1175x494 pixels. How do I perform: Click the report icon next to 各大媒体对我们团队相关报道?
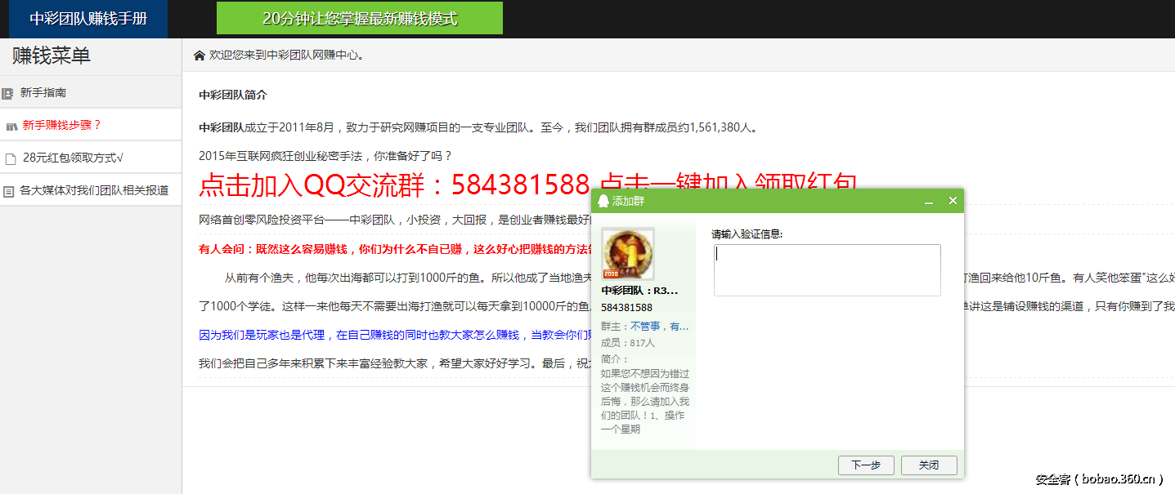[11, 189]
